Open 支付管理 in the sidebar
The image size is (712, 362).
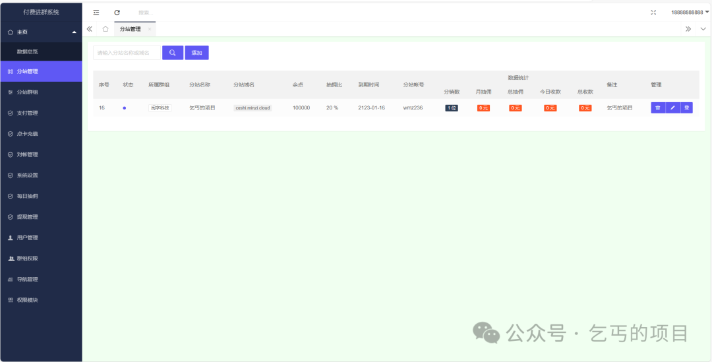pos(28,113)
